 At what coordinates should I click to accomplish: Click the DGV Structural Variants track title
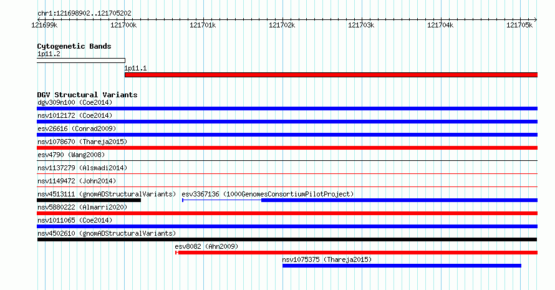[87, 95]
